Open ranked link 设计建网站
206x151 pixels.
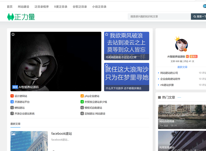pyautogui.click(x=21, y=96)
